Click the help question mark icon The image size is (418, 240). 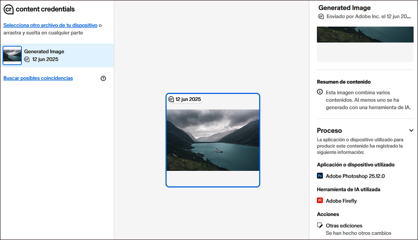point(103,78)
